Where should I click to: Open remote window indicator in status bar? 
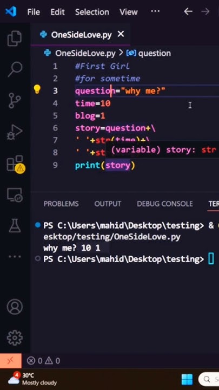point(10,361)
